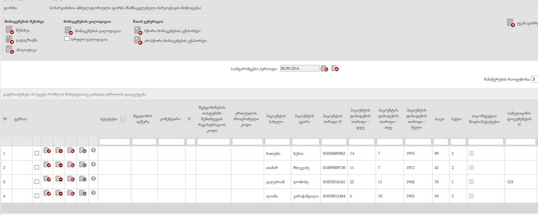Enable the სრული ვალიდაცია checkbox
538x215 pixels.
click(67, 39)
